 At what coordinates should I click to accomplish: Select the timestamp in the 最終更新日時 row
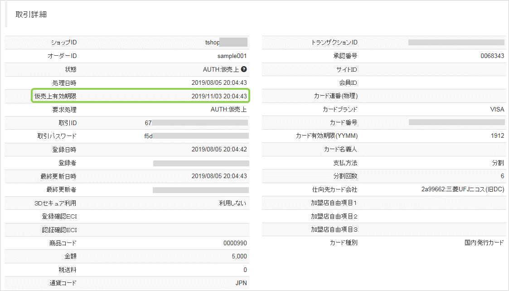click(x=219, y=176)
